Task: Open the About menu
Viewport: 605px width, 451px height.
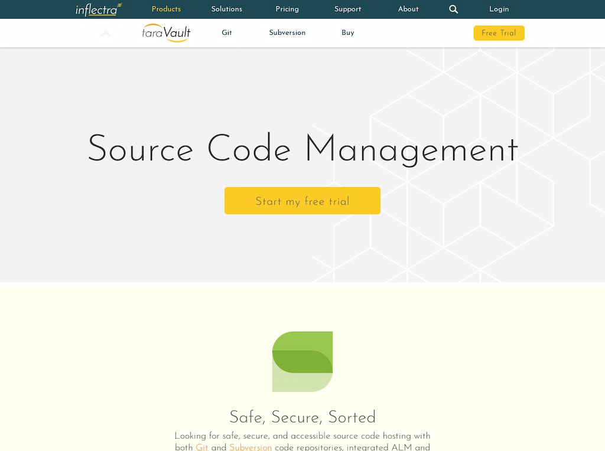Action: pyautogui.click(x=408, y=9)
